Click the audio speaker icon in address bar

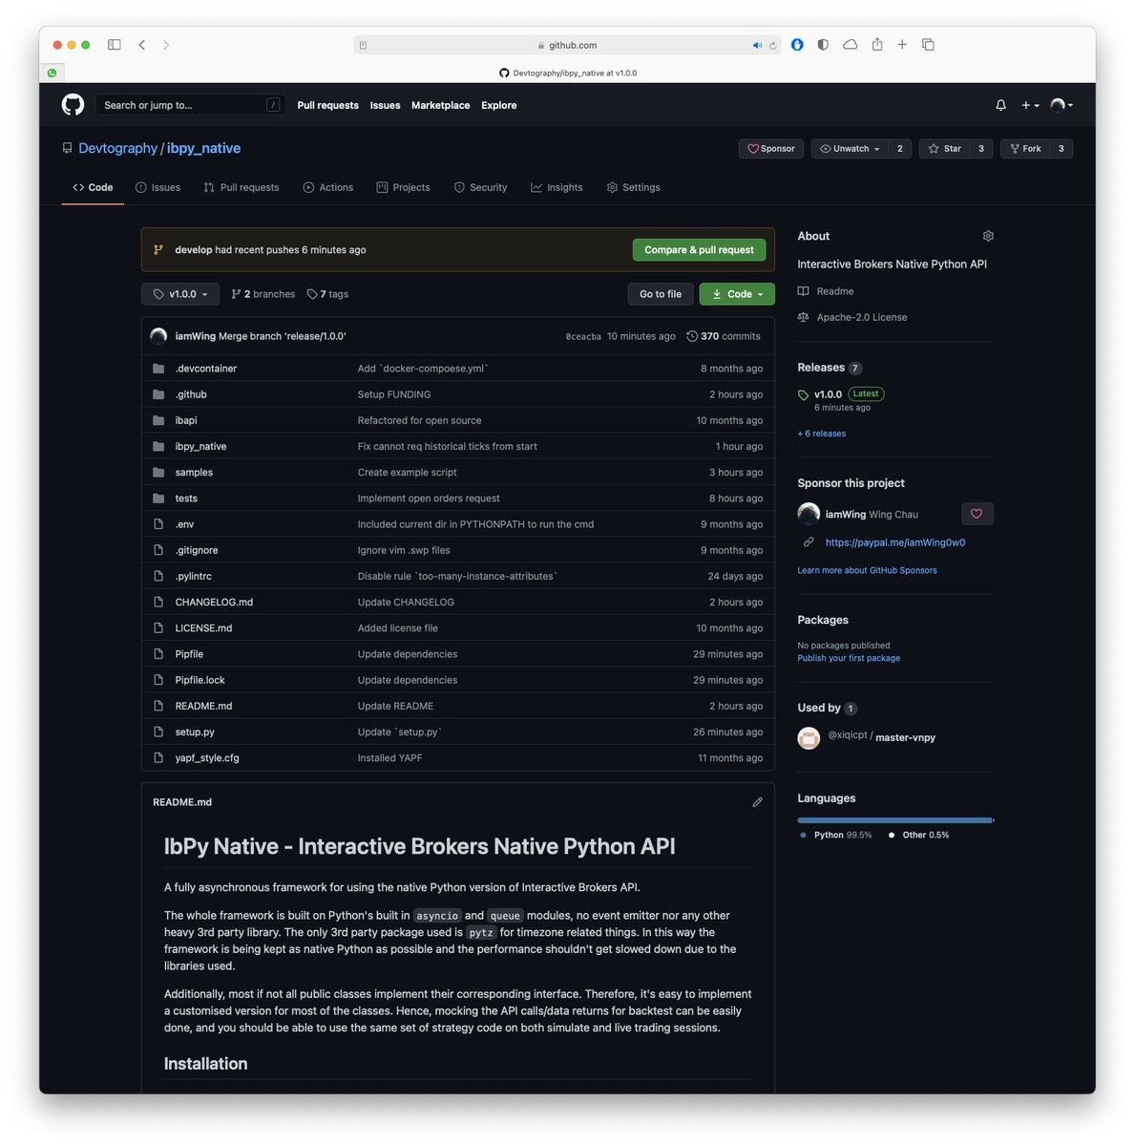click(757, 45)
